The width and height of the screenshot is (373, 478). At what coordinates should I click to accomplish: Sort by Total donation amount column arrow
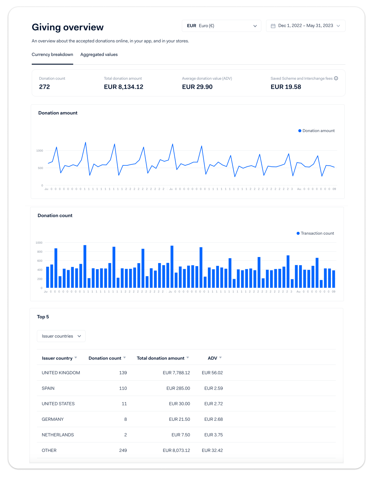[188, 358]
